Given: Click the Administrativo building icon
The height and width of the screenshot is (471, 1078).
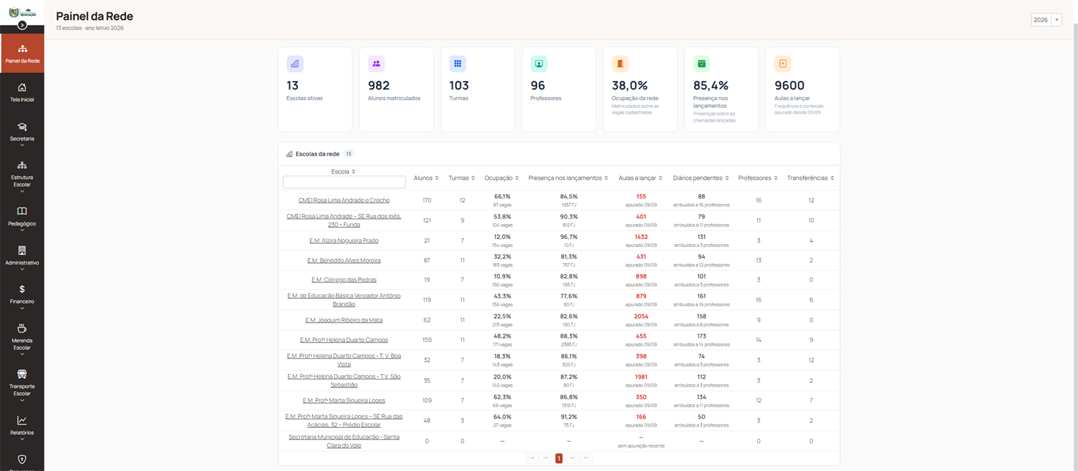Looking at the screenshot, I should [22, 250].
